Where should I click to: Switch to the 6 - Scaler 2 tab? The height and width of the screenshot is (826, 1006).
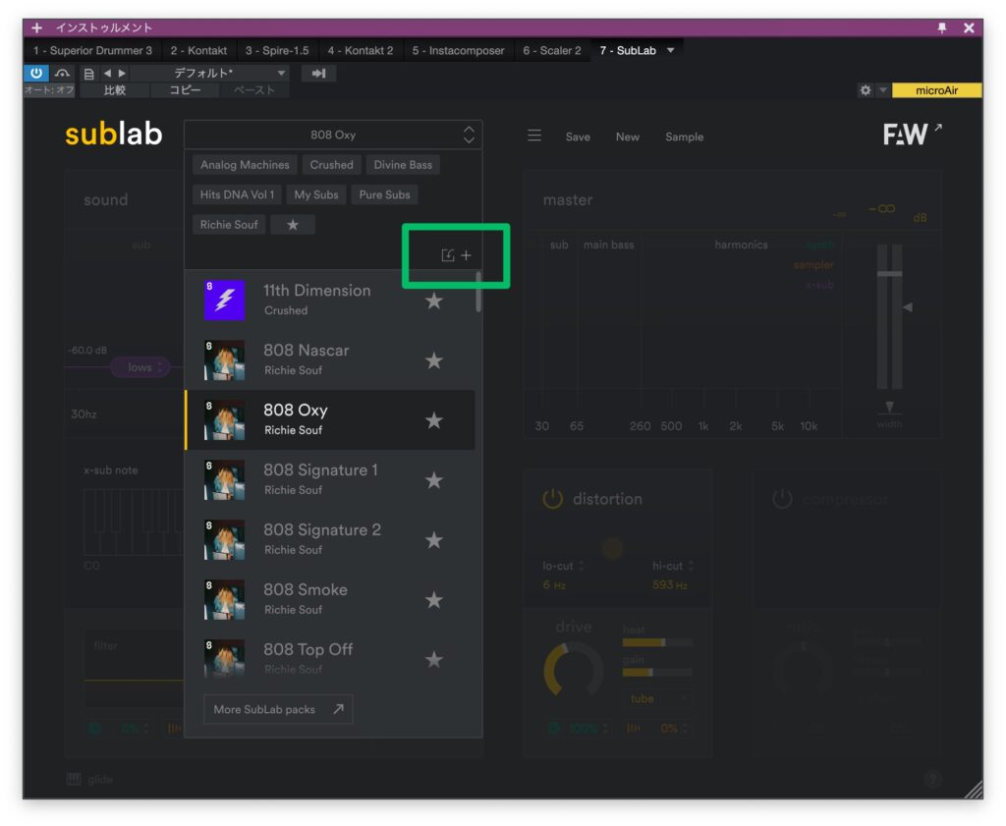click(551, 50)
